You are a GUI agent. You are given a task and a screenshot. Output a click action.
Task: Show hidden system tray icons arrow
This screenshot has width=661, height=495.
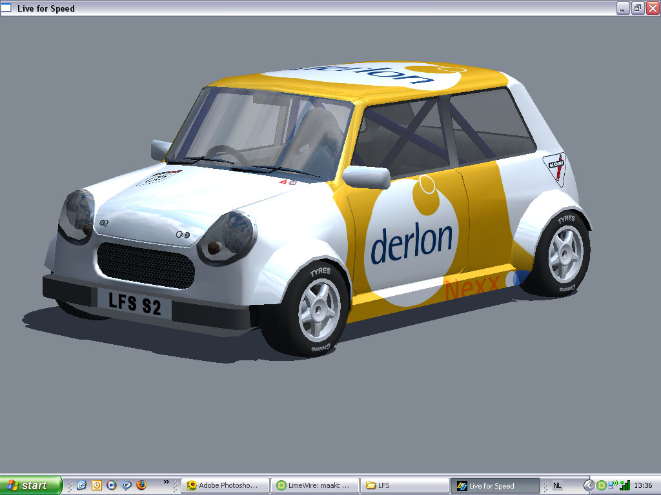point(589,485)
